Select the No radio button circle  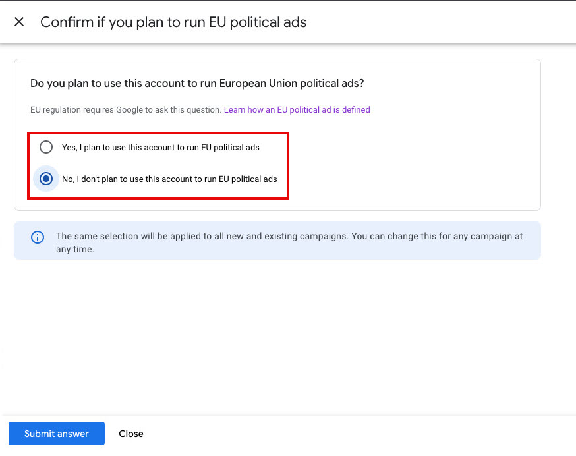(x=46, y=179)
